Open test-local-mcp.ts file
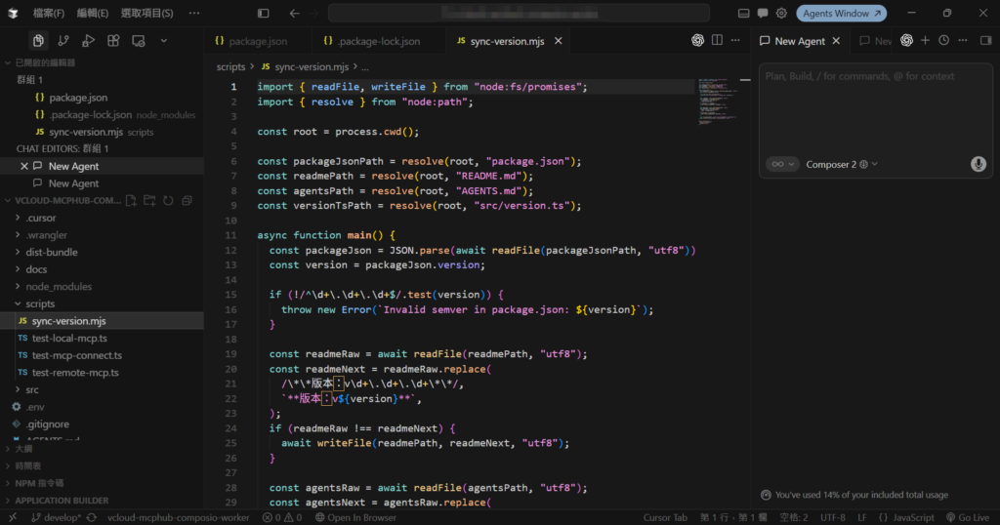1000x525 pixels. 69,339
